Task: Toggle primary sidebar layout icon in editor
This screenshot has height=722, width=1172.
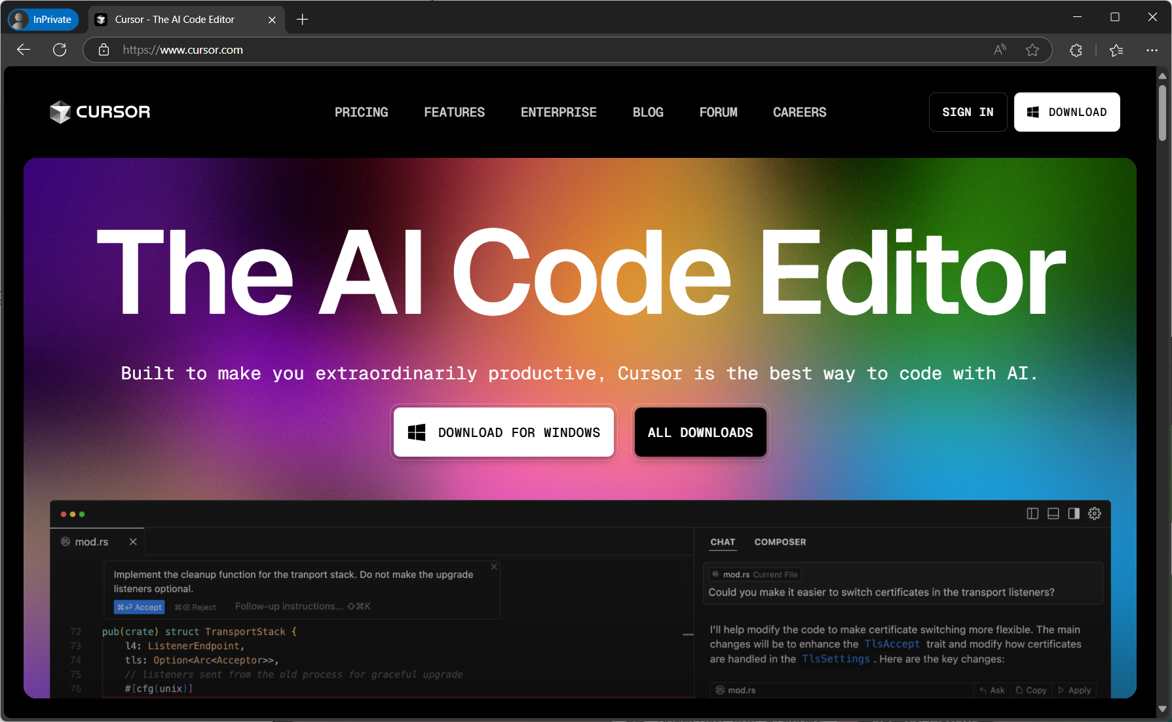Action: click(x=1032, y=514)
